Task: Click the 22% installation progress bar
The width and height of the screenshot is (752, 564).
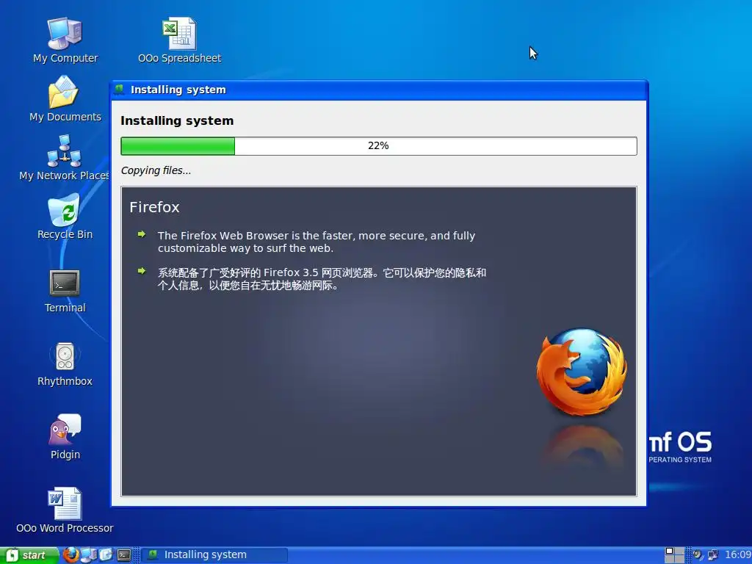Action: coord(379,146)
